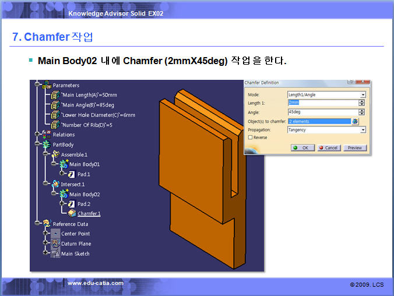Select the Main Length(A) parameter

pyautogui.click(x=89, y=95)
